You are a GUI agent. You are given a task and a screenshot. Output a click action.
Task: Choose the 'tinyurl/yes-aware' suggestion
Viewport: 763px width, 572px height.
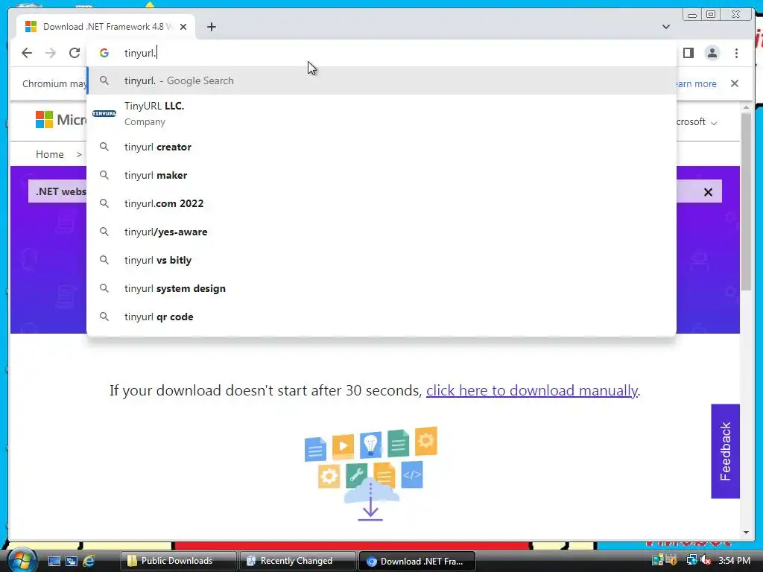(x=381, y=232)
